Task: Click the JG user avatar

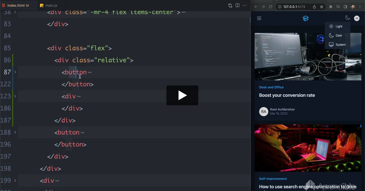Action: tap(357, 19)
